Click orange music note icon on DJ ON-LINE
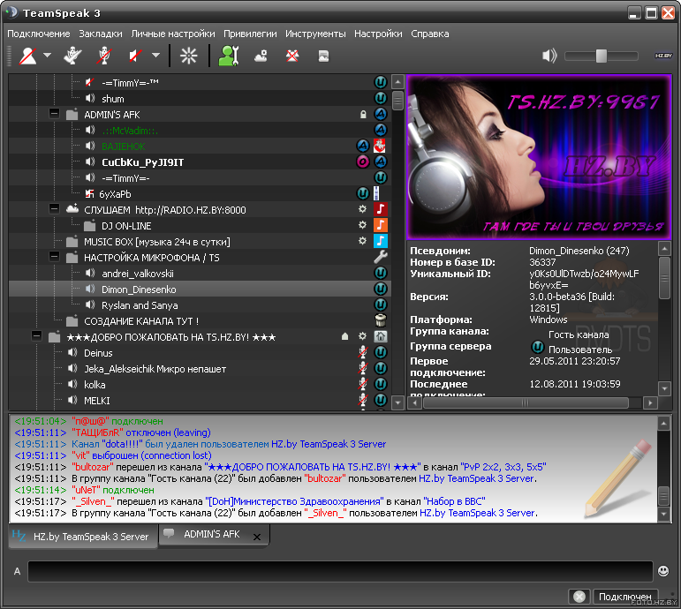Screen dimensions: 681x609 pos(381,225)
